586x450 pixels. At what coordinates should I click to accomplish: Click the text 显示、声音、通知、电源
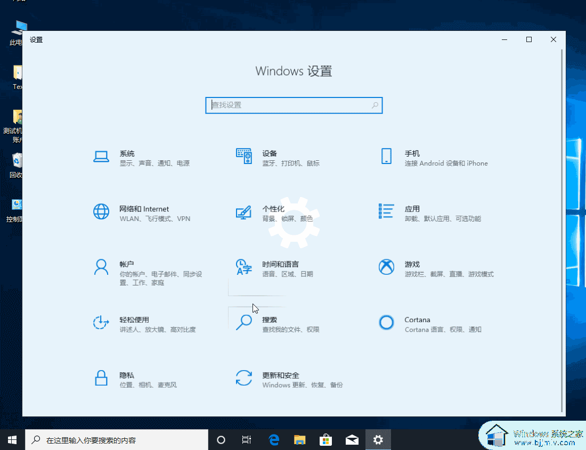coord(154,163)
